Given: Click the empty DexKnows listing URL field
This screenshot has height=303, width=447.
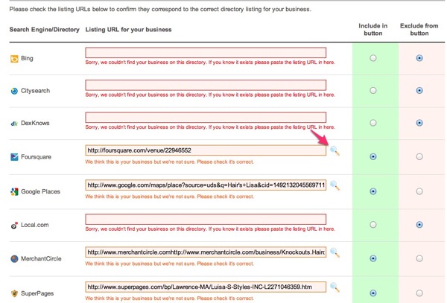Looking at the screenshot, I should (x=206, y=118).
